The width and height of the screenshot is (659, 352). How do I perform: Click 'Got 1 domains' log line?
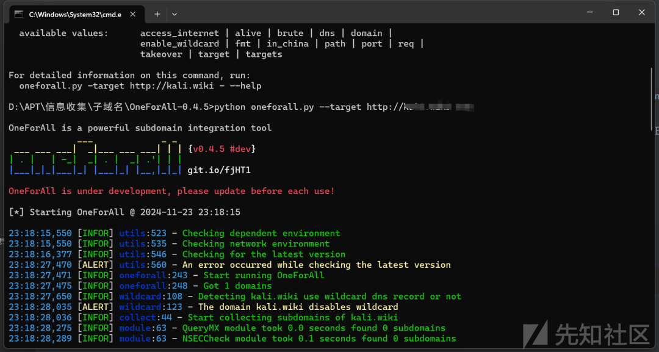point(237,286)
